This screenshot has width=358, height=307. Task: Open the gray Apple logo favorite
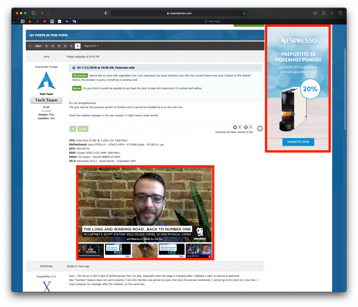(38, 21)
